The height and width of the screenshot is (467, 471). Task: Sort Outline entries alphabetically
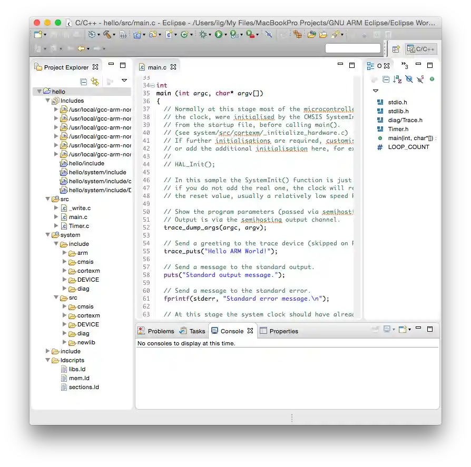click(x=397, y=80)
